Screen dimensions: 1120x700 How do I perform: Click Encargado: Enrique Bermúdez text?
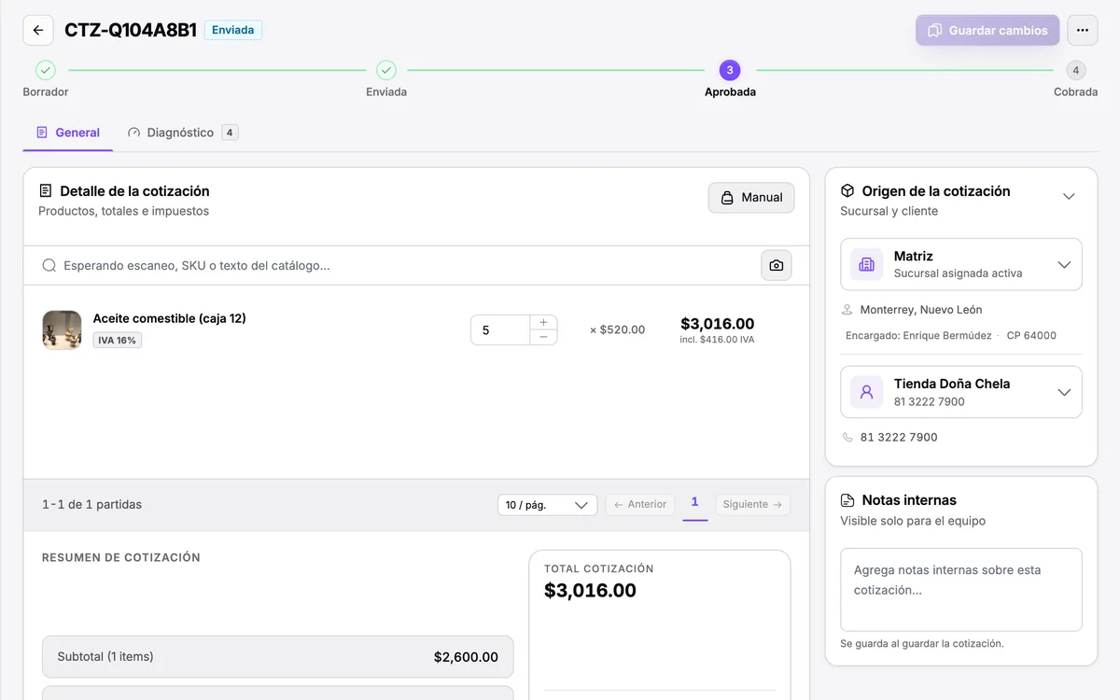918,335
